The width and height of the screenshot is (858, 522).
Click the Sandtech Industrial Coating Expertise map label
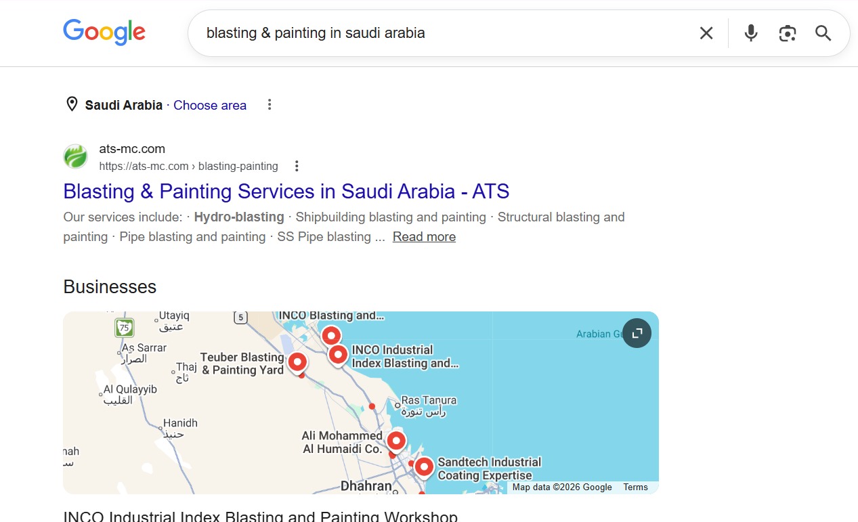click(490, 469)
